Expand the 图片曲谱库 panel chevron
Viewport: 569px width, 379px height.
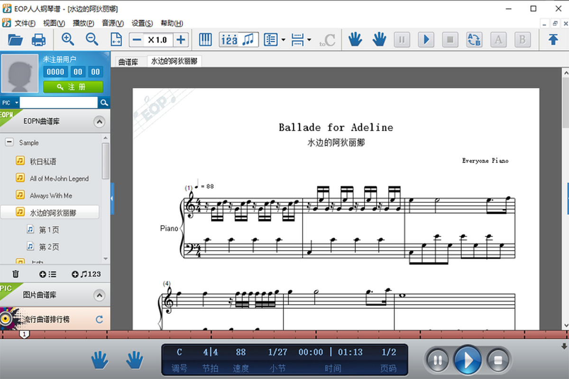click(99, 296)
